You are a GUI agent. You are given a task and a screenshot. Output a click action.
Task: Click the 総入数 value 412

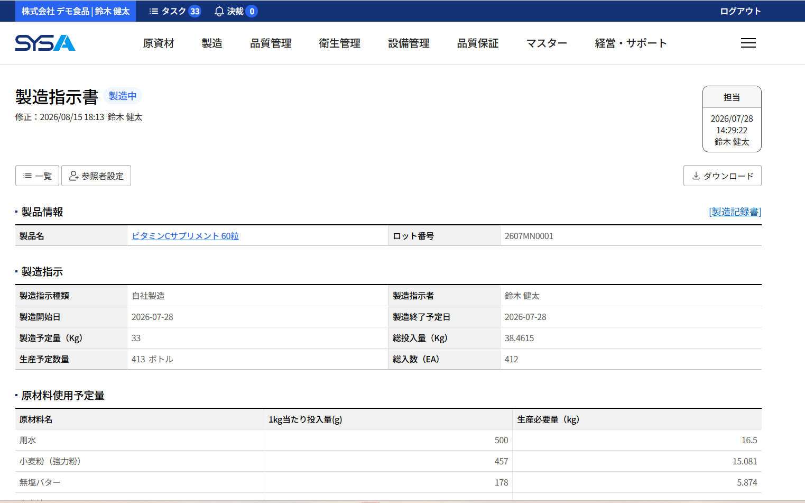click(x=511, y=359)
